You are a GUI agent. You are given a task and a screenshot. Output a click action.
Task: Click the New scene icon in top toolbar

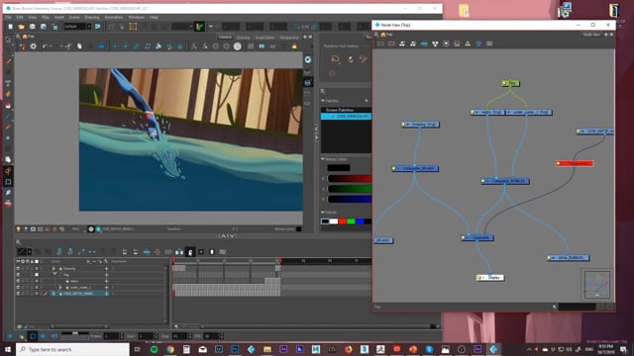[x=11, y=27]
